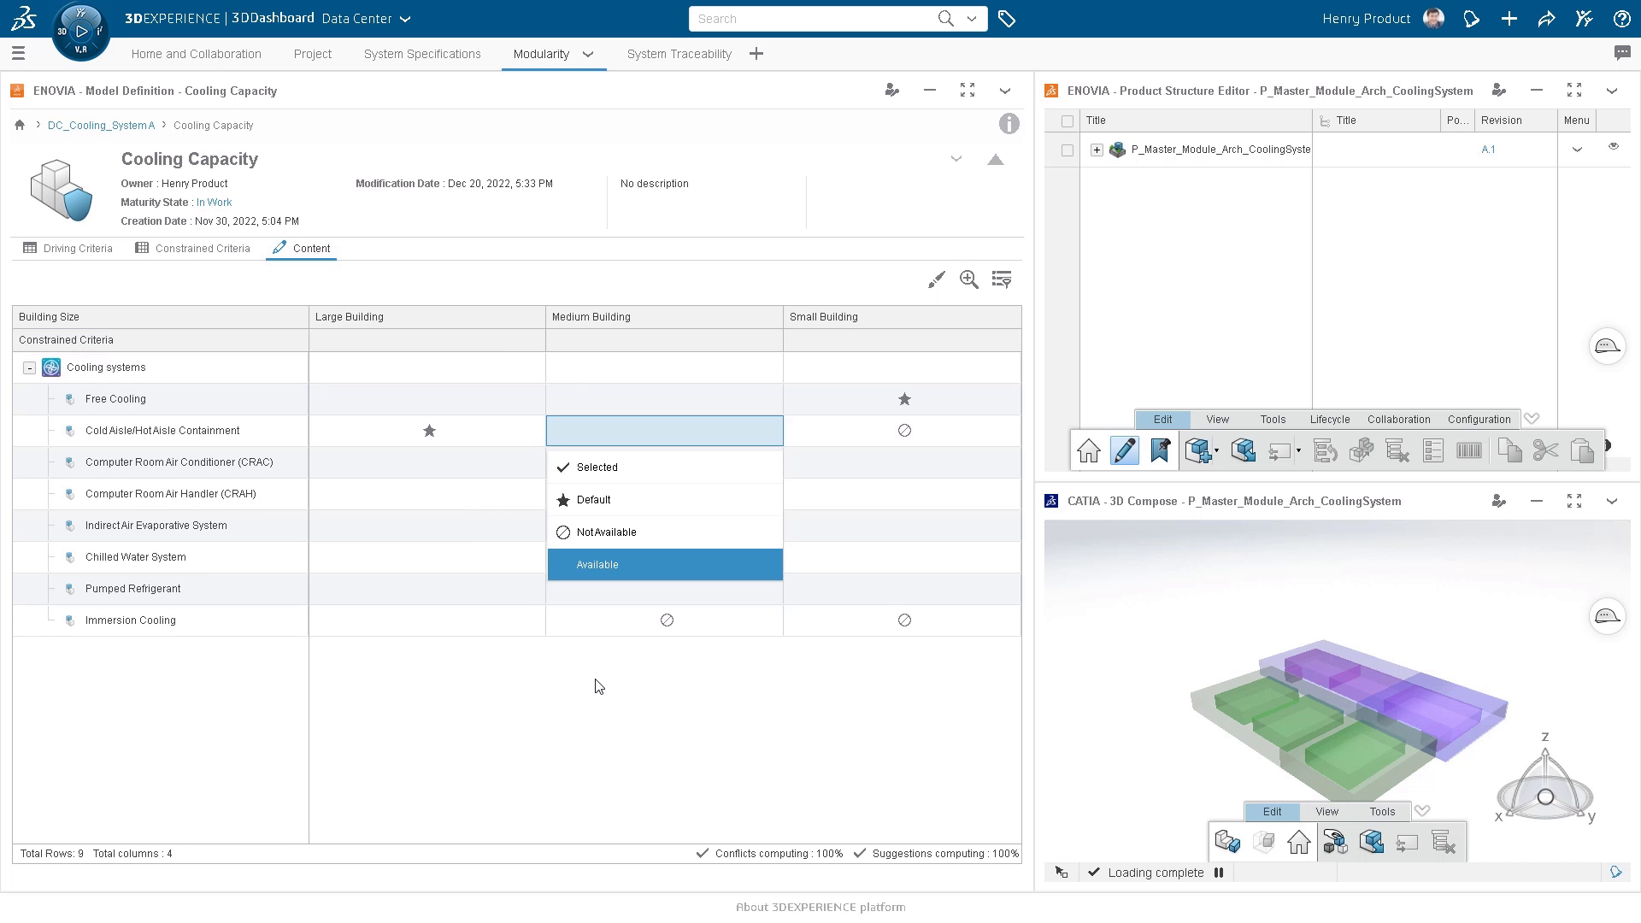Viewport: 1641px width, 923px height.
Task: Click the magnifier zoom icon above matrix
Action: coord(968,279)
